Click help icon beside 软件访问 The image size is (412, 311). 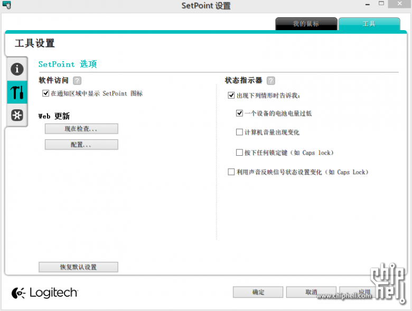coord(77,80)
